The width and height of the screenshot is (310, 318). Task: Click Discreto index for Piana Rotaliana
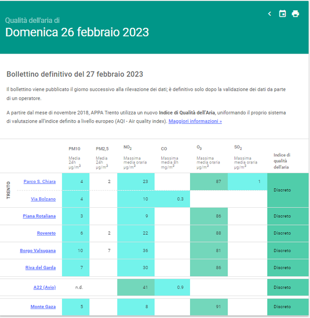pos(288,216)
